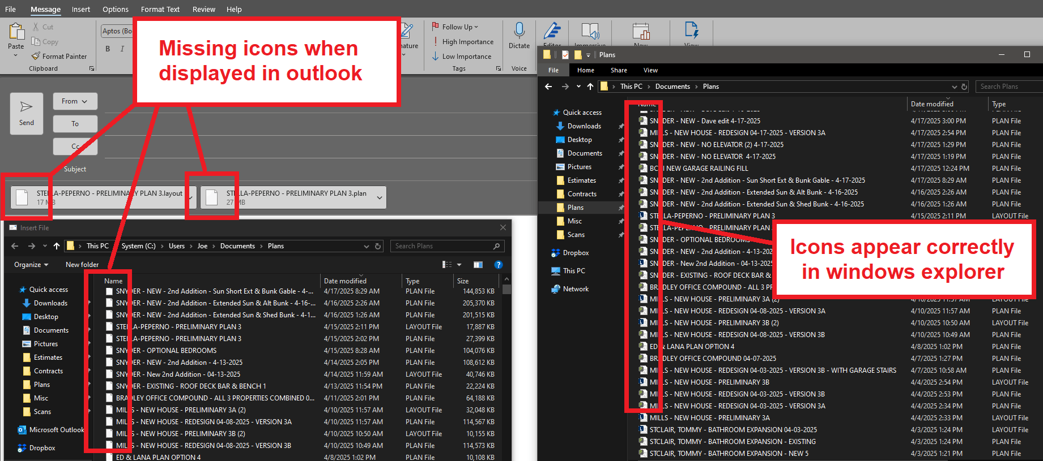Click Joe breadcrumb in Insert File dialog

tap(202, 246)
